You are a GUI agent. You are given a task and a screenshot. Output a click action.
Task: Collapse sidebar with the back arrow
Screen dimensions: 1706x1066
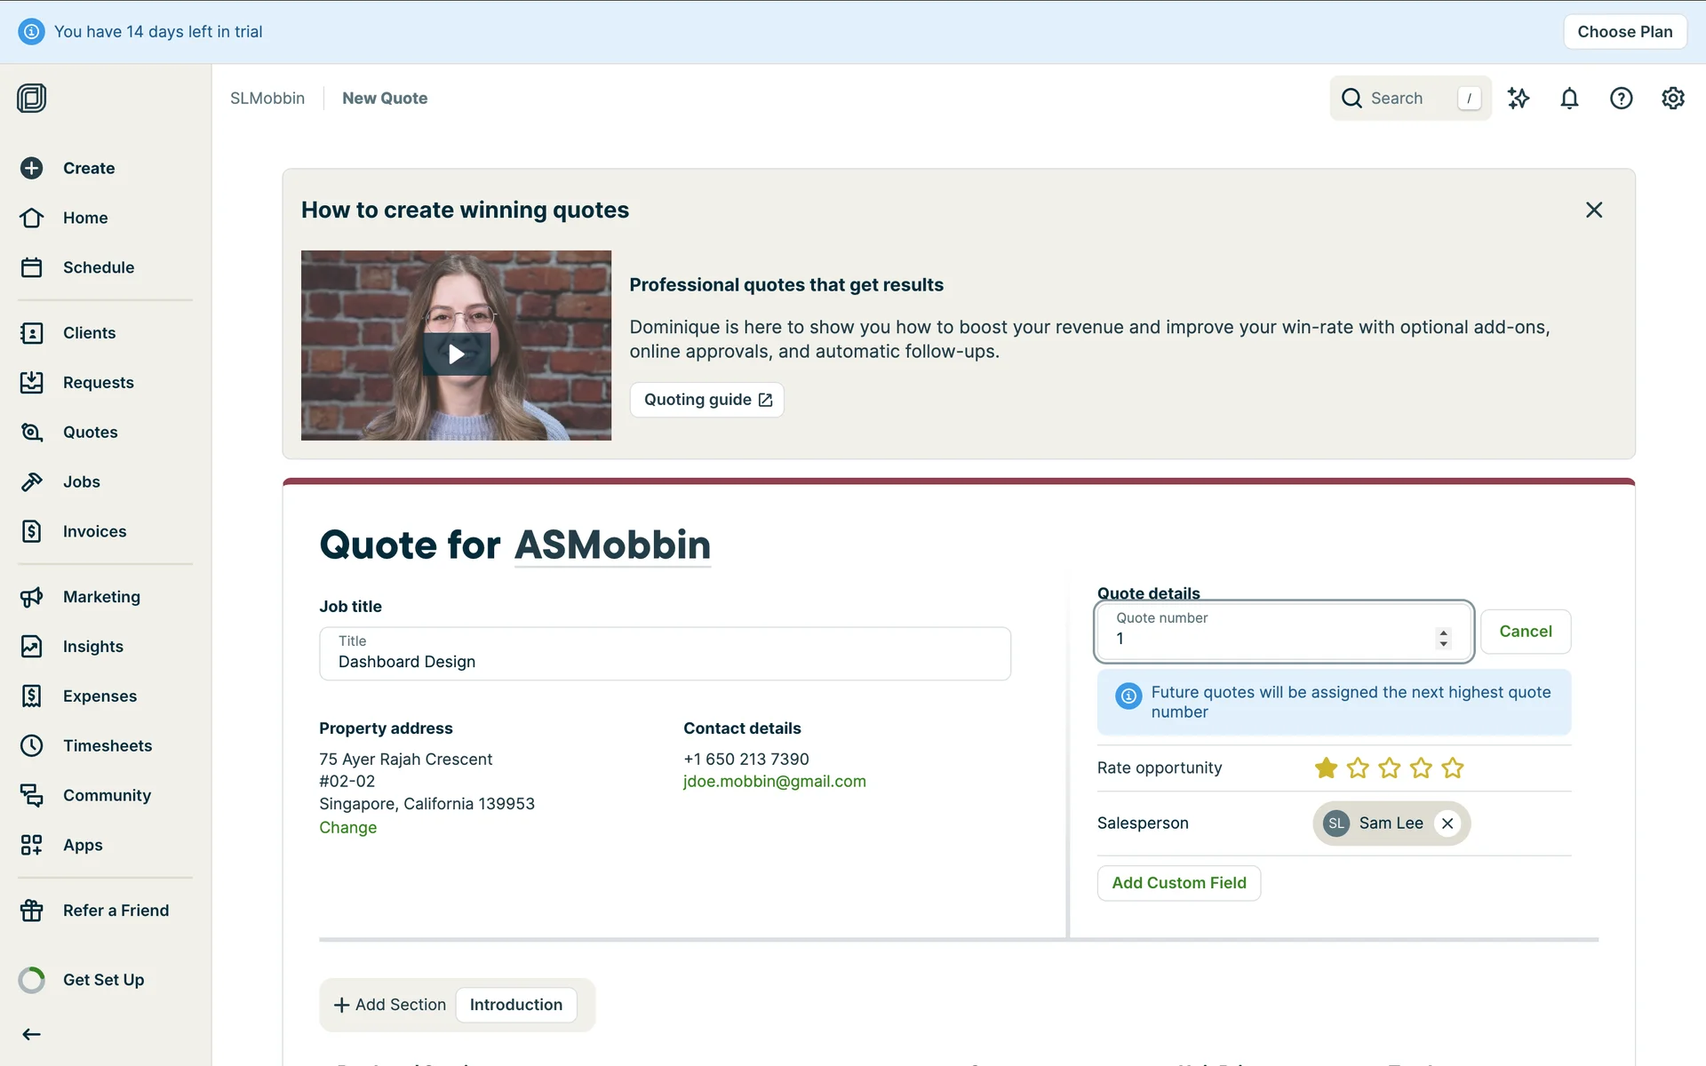(x=32, y=1034)
